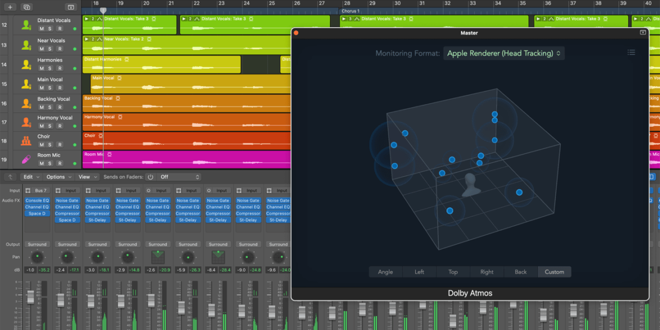Switch to the Back view

coord(520,272)
